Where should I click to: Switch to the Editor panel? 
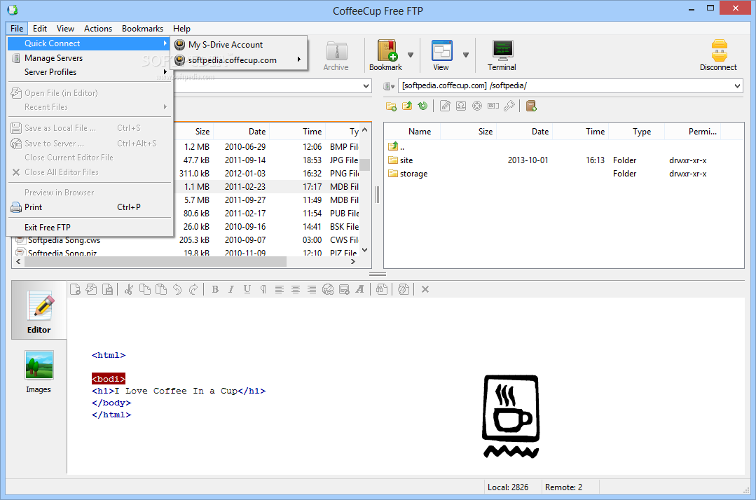[39, 310]
